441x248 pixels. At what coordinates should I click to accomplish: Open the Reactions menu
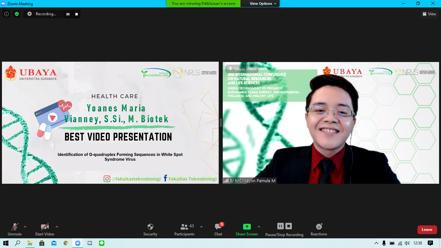tap(319, 229)
